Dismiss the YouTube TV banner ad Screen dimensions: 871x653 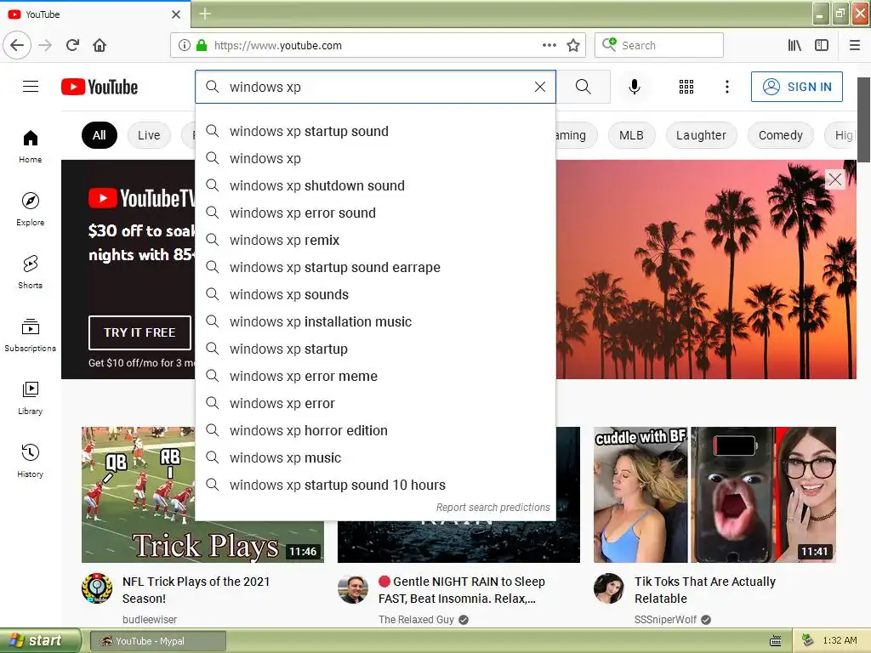click(x=835, y=179)
